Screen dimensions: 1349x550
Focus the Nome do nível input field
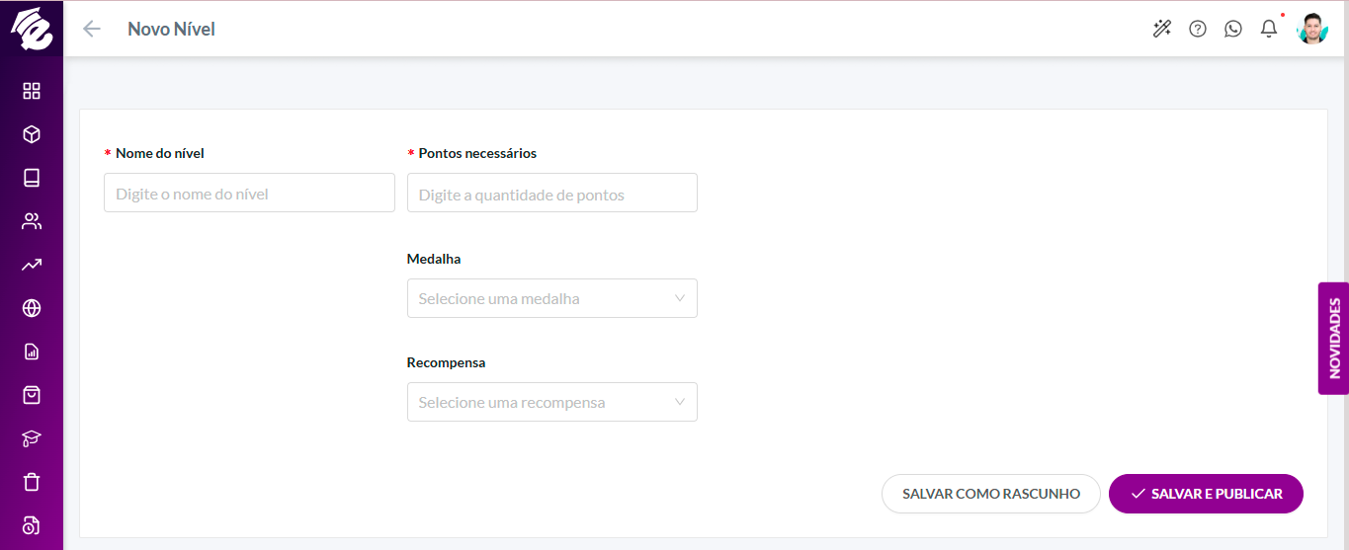pos(249,193)
